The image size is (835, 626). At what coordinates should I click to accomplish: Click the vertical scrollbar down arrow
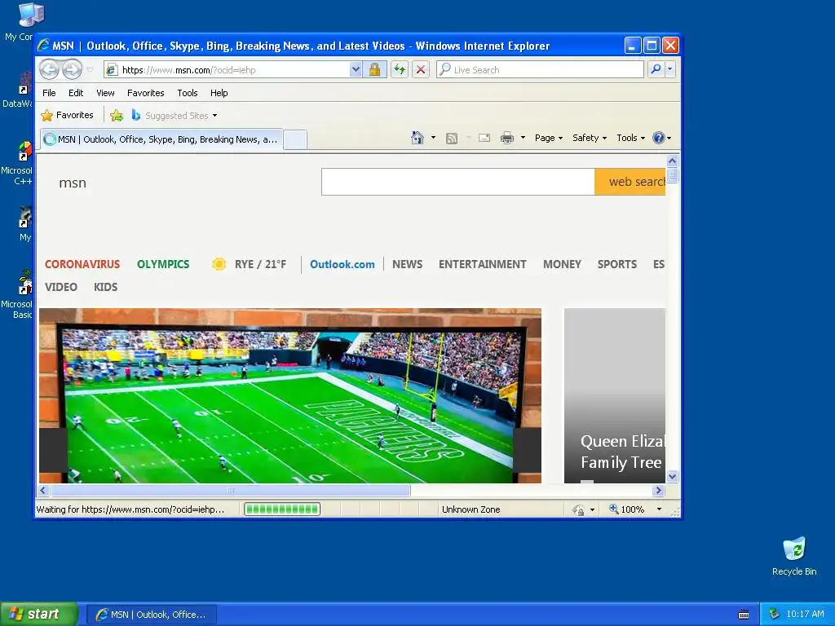coord(672,476)
